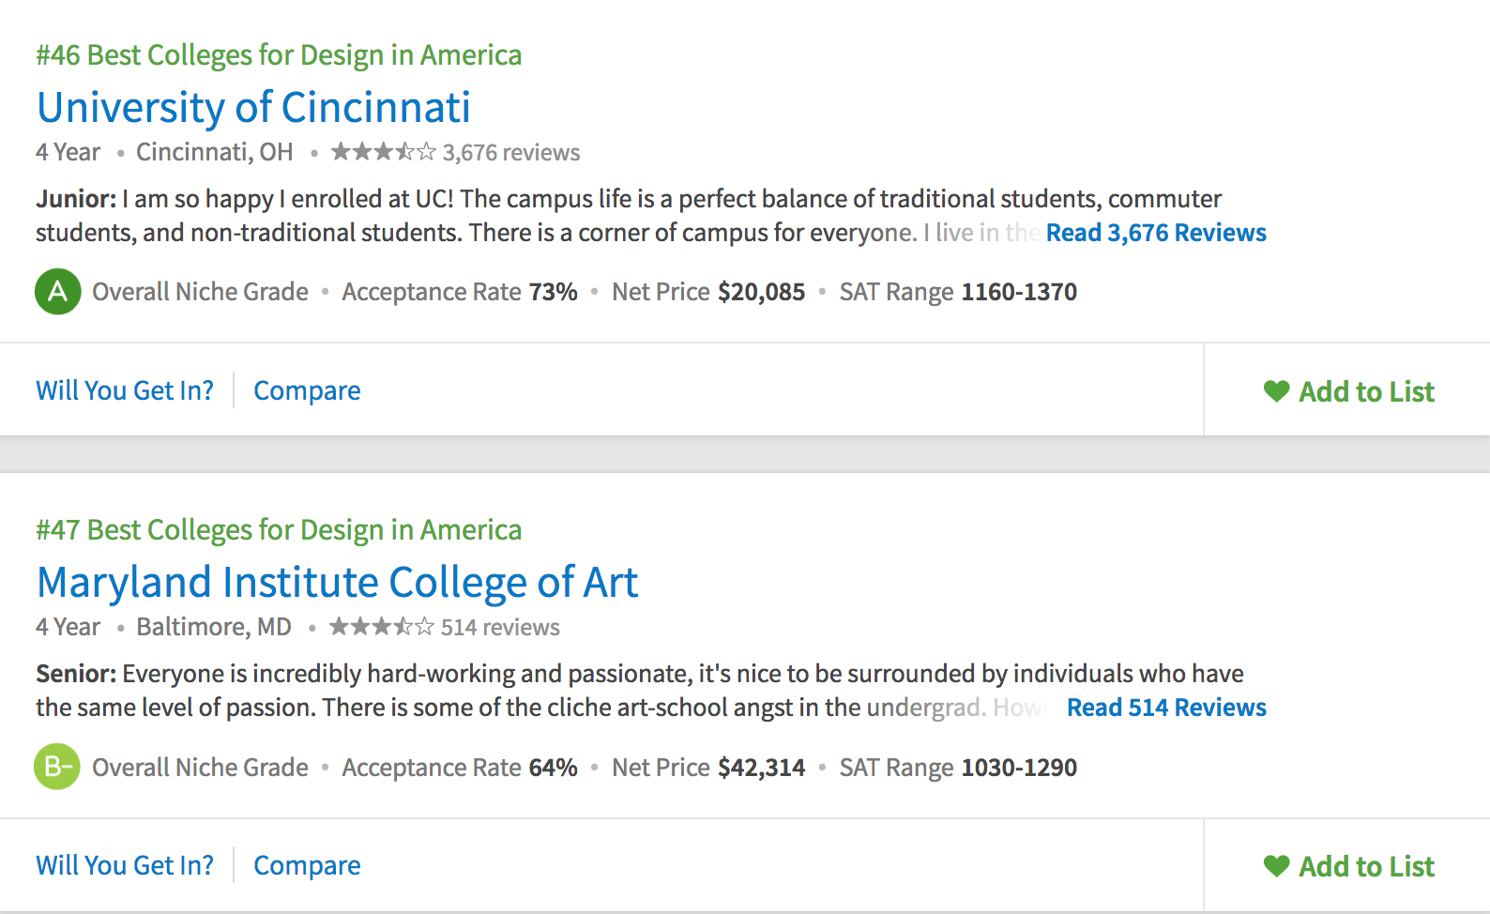1490x914 pixels.
Task: Add Maryland Institute College to list
Action: tap(1366, 866)
